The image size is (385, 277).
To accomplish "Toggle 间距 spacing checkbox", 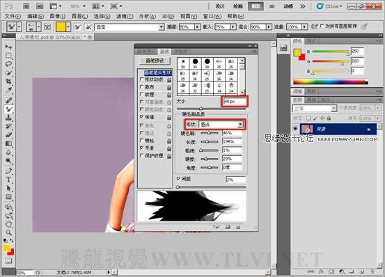I will point(178,179).
